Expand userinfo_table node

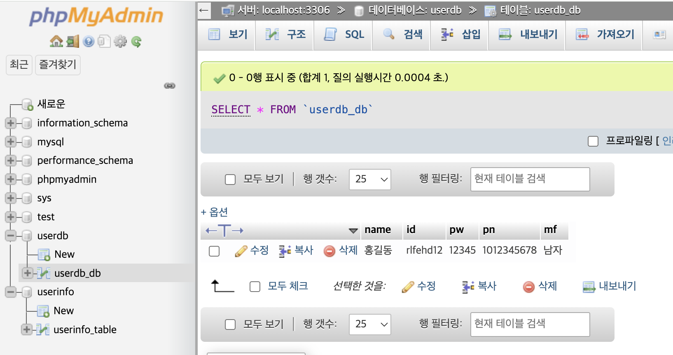pyautogui.click(x=26, y=329)
